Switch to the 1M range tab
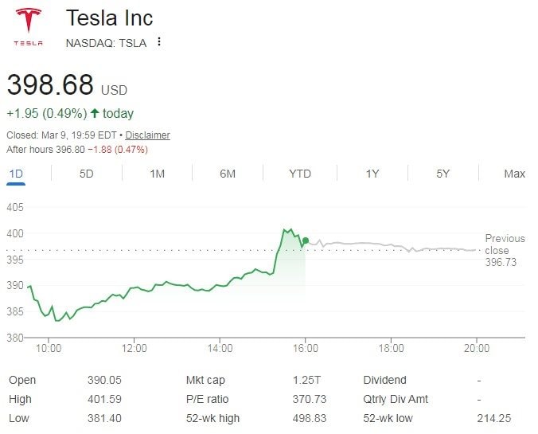 (158, 174)
